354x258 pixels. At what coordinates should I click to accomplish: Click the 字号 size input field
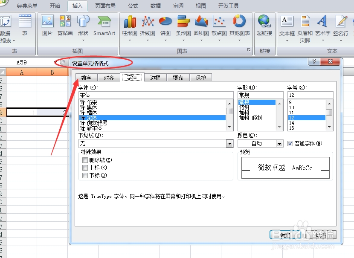pos(310,95)
